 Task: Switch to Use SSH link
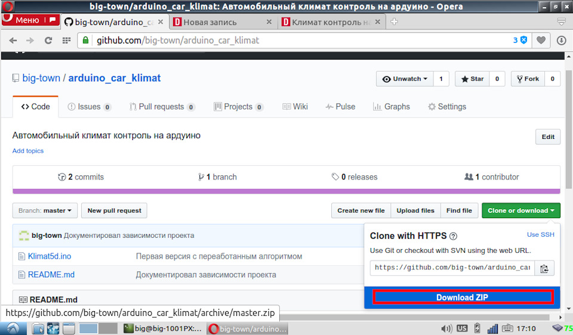541,234
